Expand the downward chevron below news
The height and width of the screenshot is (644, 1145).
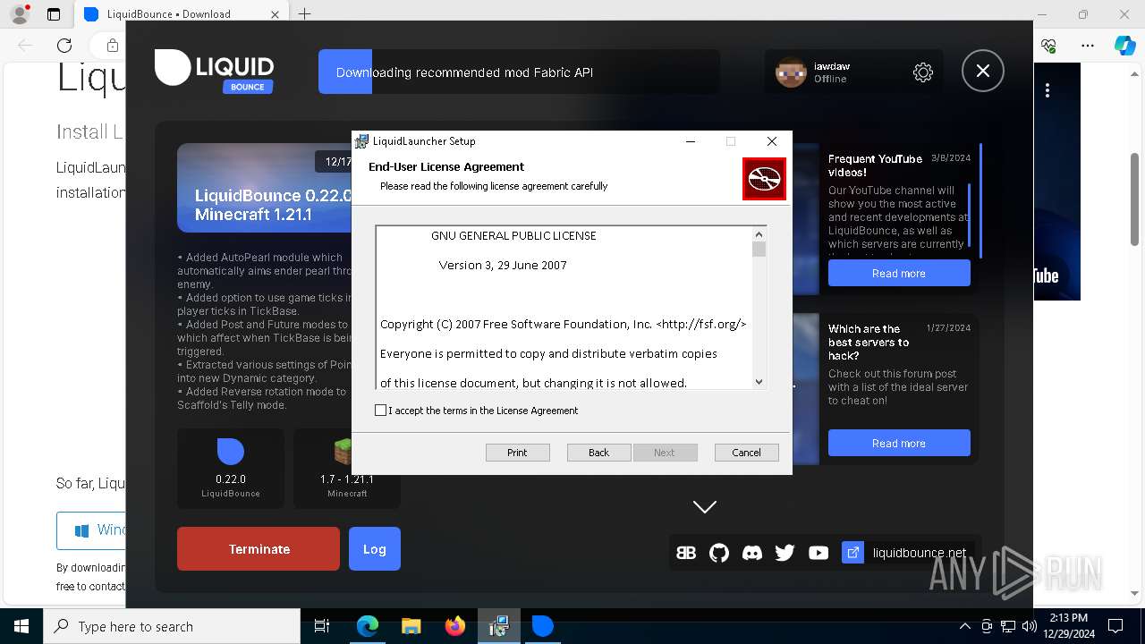[705, 506]
